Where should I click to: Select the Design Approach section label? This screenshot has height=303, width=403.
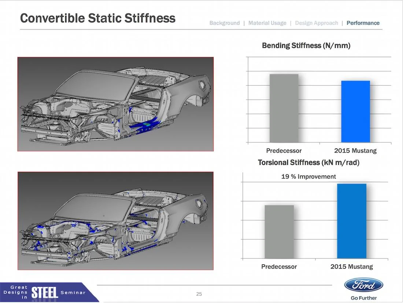tap(317, 23)
